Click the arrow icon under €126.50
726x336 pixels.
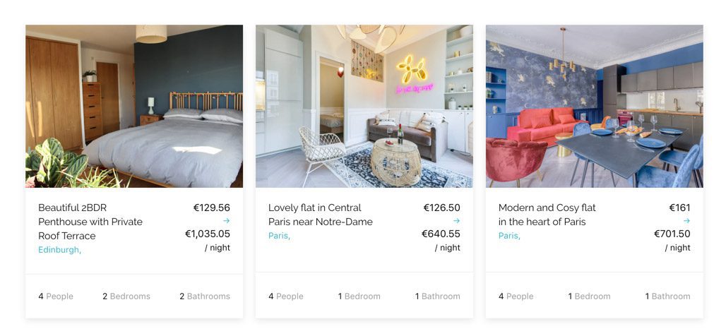click(456, 221)
